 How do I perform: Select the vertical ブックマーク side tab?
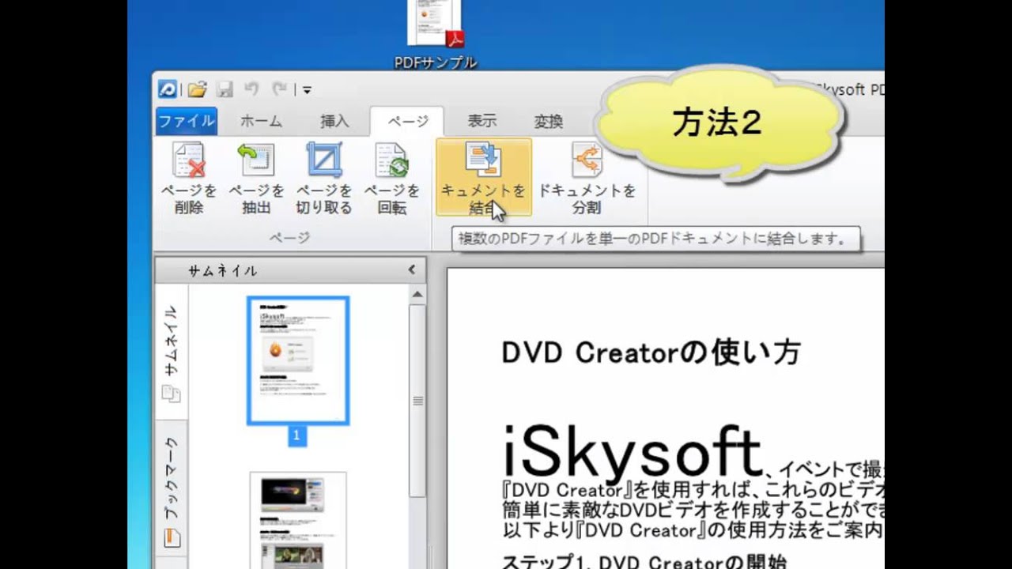click(x=172, y=490)
